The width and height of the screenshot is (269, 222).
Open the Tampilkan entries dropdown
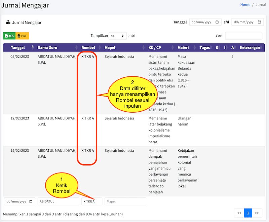click(x=117, y=36)
